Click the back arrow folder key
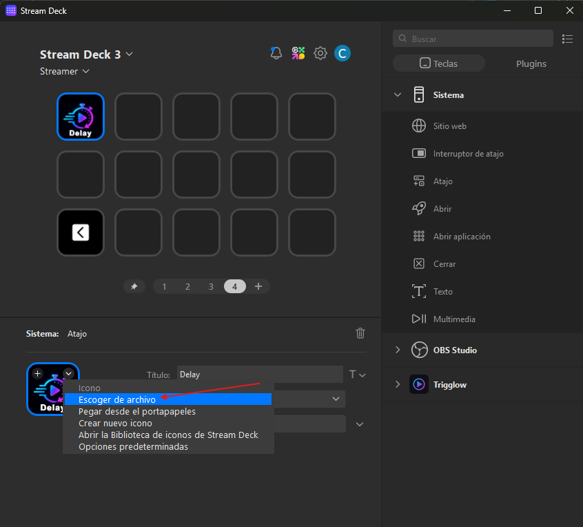Viewport: 583px width, 527px height. pos(81,232)
